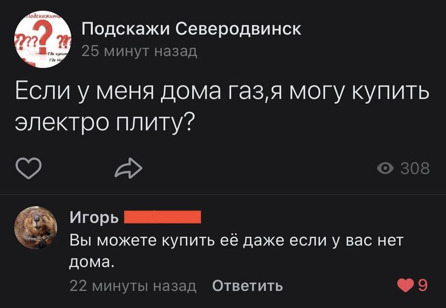Open the Подскажи Северодвинск group name

pos(191,29)
